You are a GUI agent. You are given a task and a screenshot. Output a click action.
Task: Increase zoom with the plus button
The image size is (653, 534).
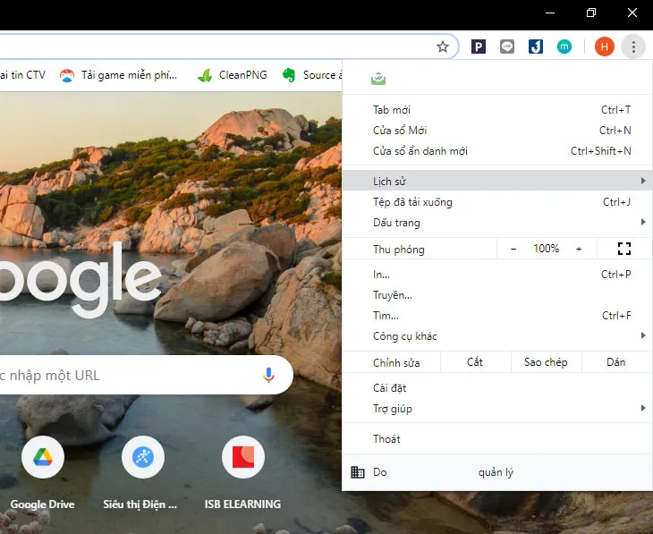(579, 249)
